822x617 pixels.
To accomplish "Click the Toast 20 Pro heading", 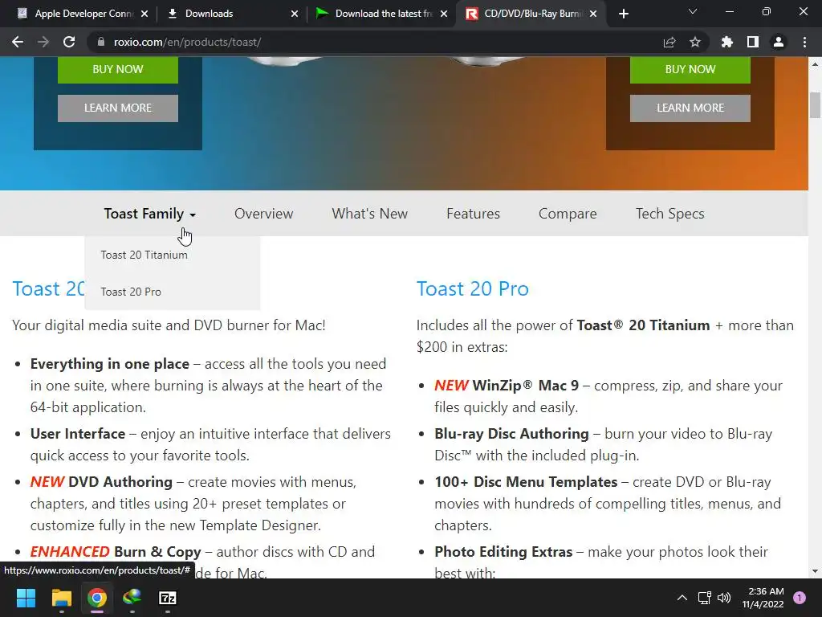I will tap(472, 289).
